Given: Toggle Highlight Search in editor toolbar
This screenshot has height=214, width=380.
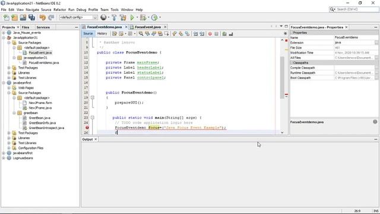Looking at the screenshot, I should 160,34.
